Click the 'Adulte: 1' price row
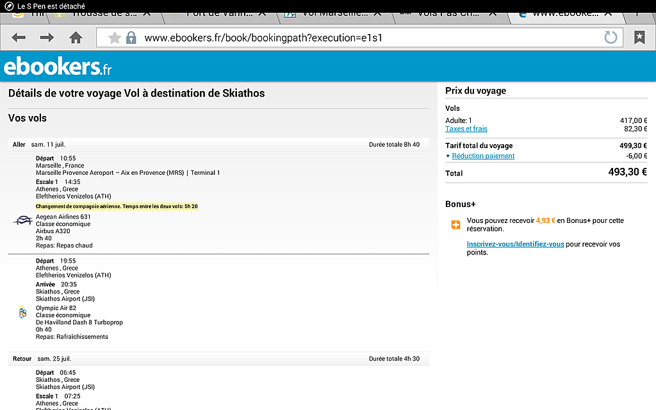Screen dimensions: 656x410 point(546,120)
